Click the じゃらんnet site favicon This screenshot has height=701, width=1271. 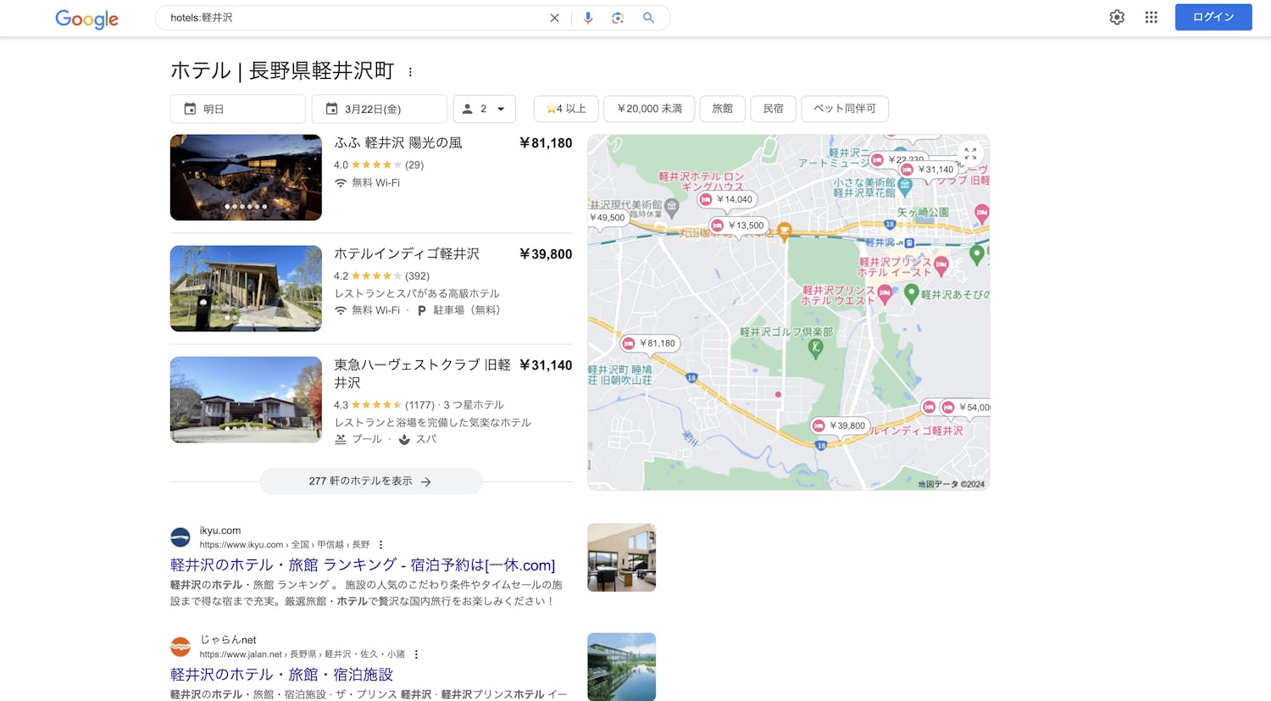click(180, 647)
